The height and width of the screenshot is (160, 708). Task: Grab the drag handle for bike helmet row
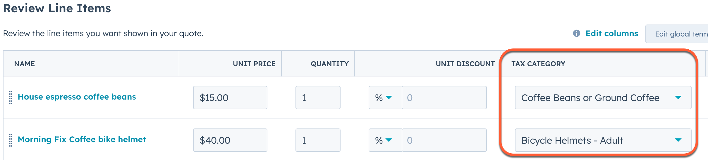[10, 140]
